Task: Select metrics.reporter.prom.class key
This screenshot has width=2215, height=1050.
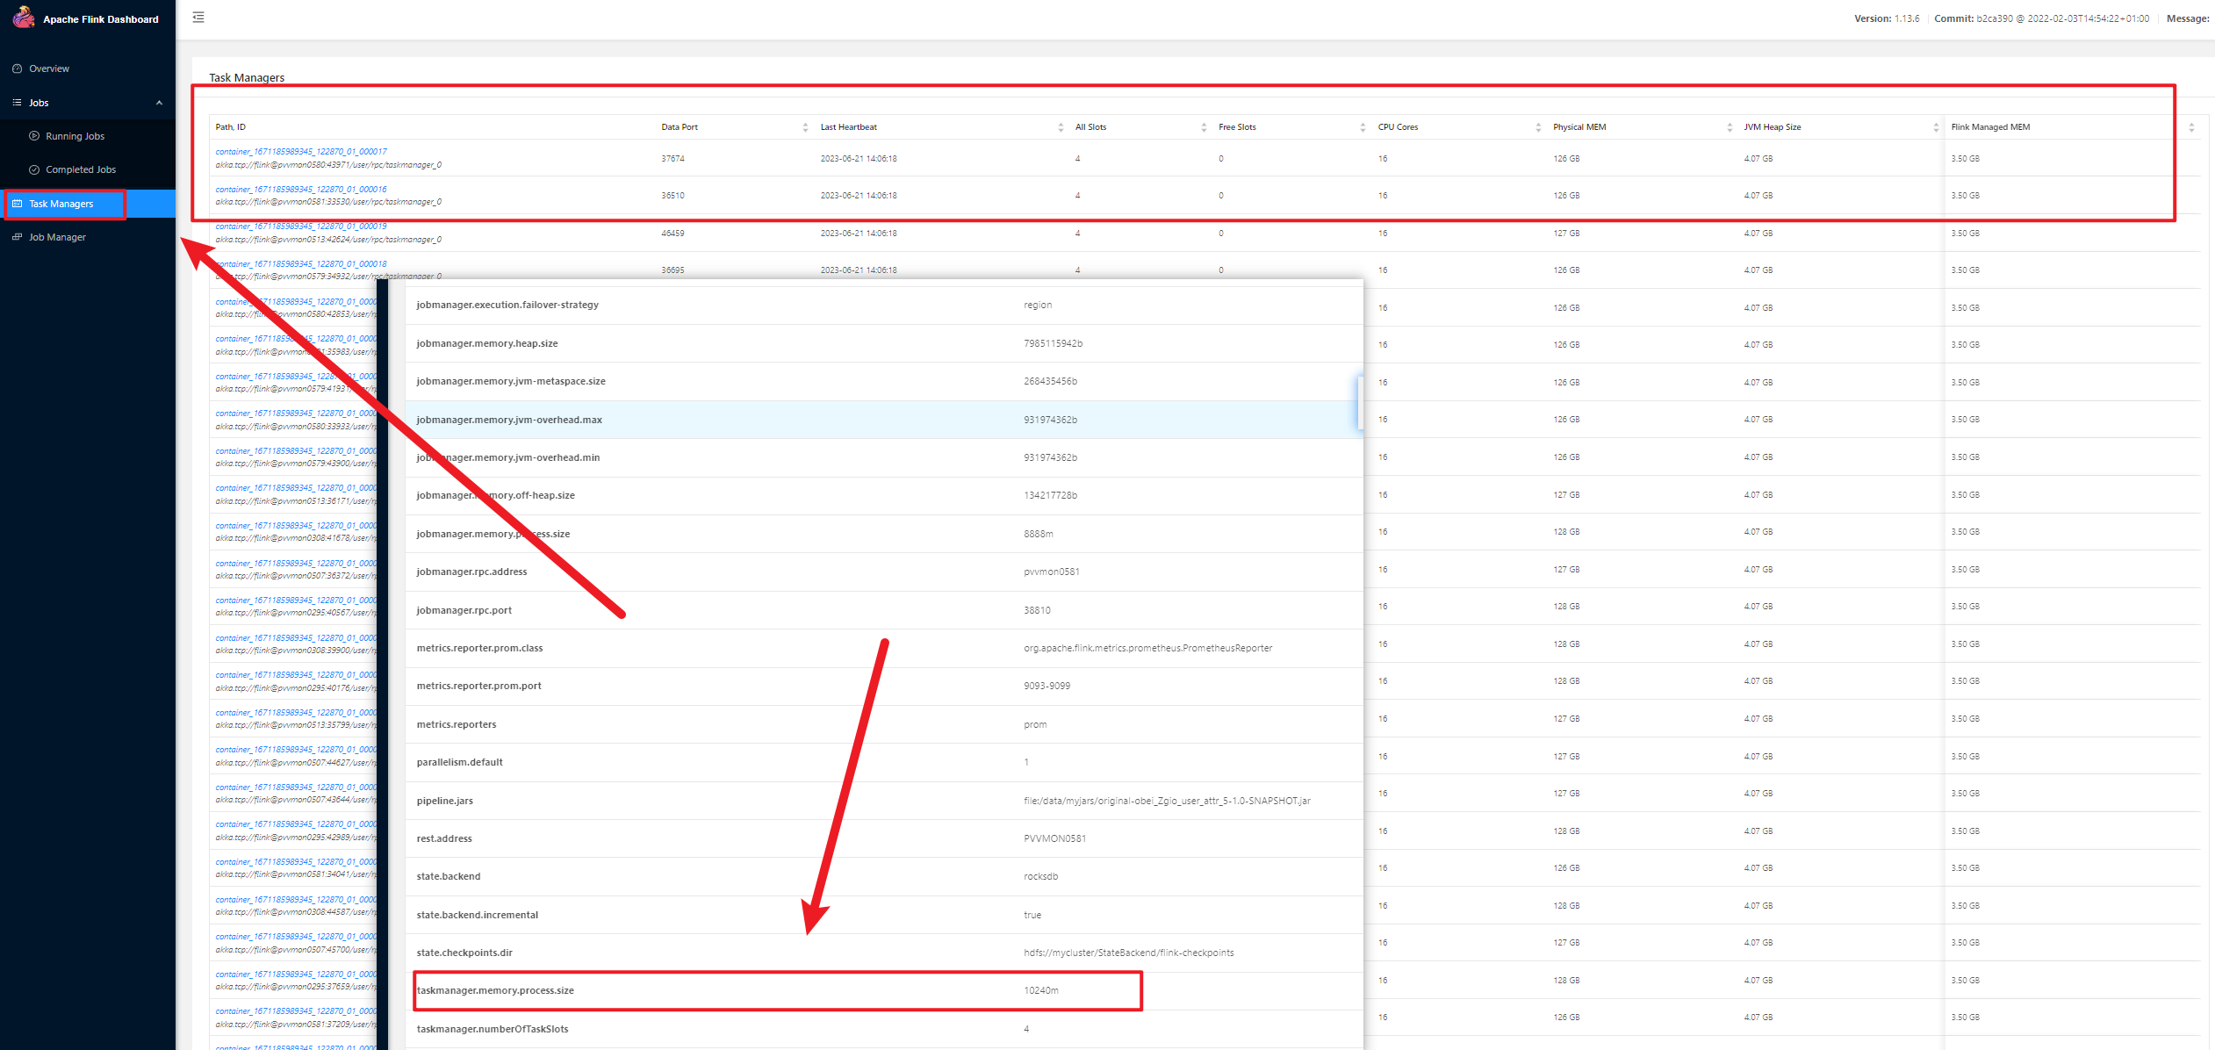Action: 479,648
